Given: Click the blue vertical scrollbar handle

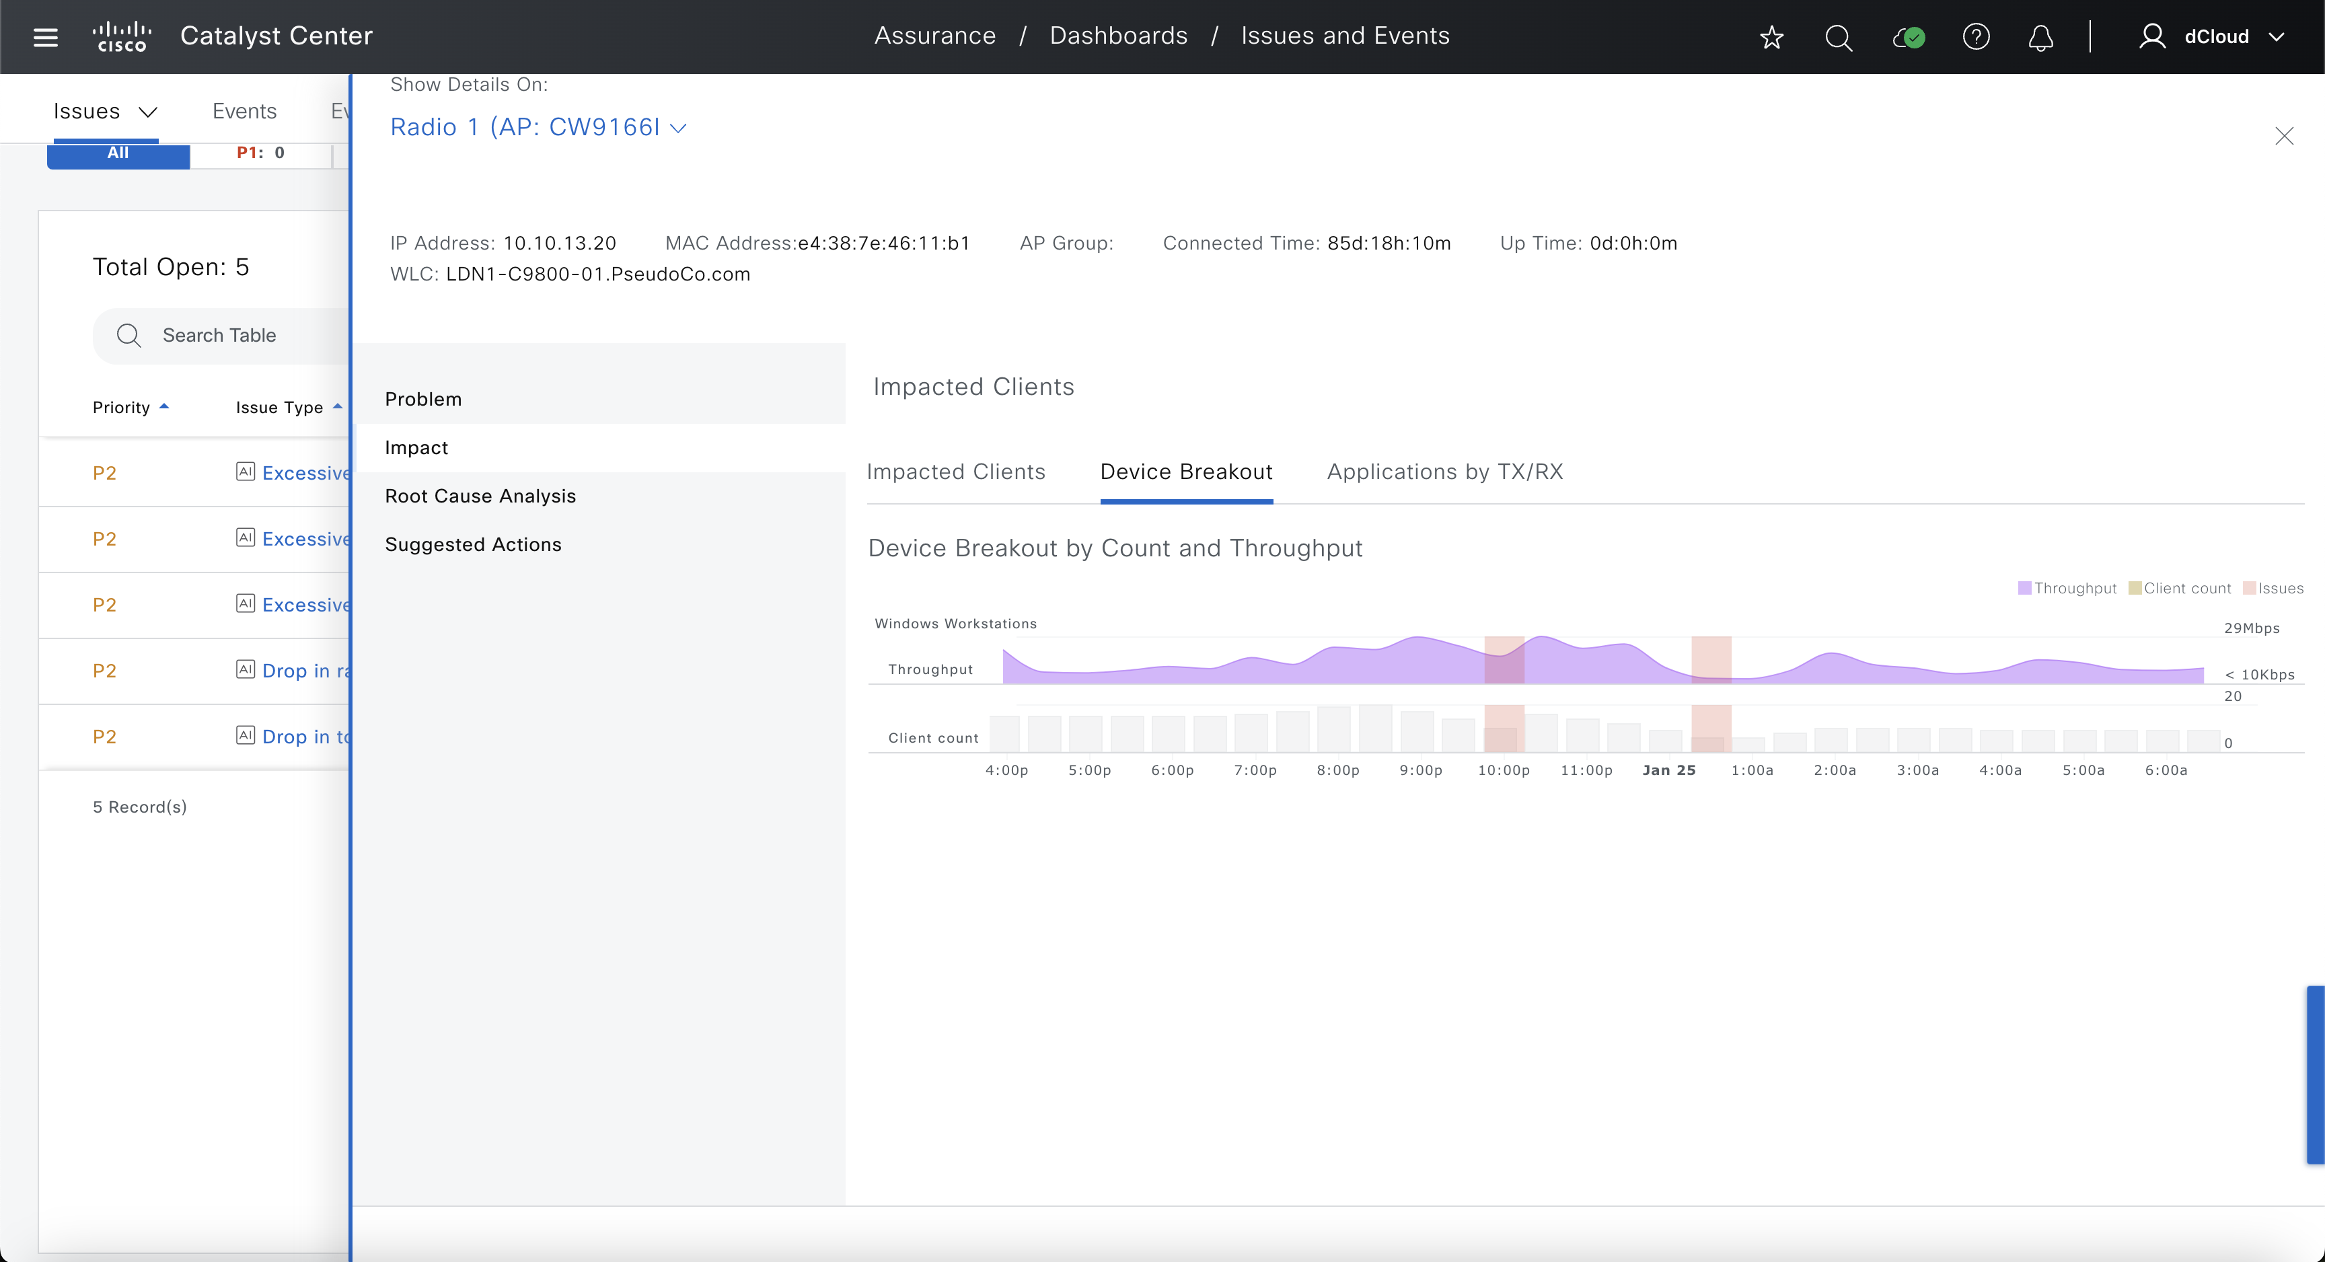Looking at the screenshot, I should pos(2315,1074).
